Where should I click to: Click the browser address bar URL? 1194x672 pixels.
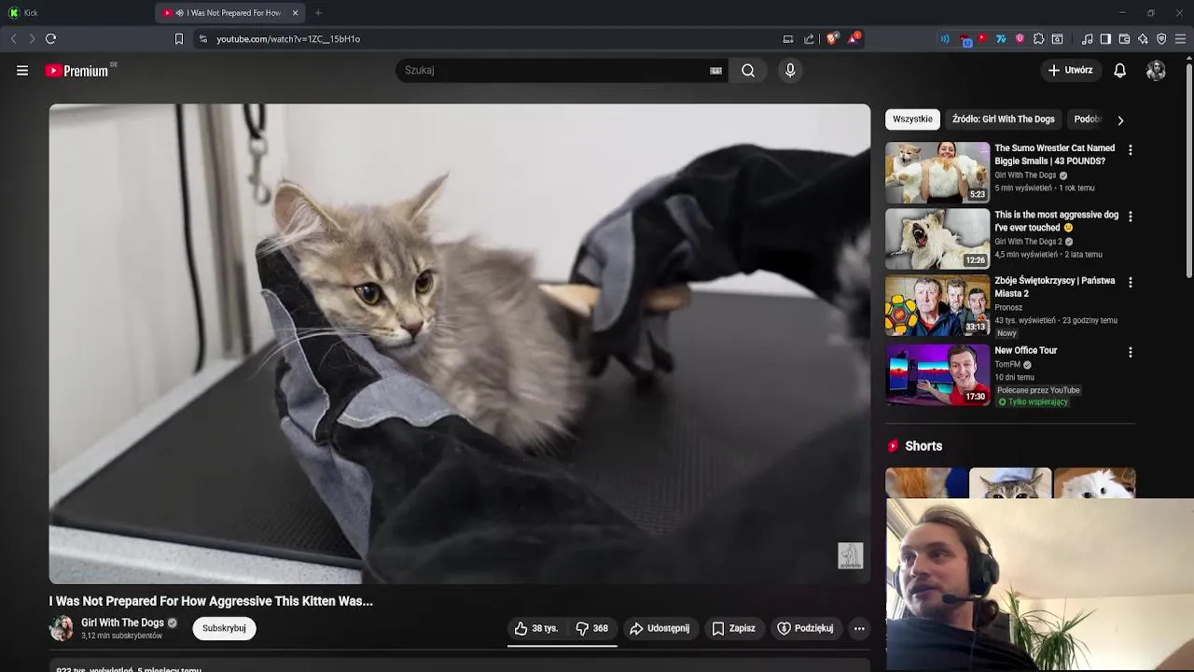288,39
